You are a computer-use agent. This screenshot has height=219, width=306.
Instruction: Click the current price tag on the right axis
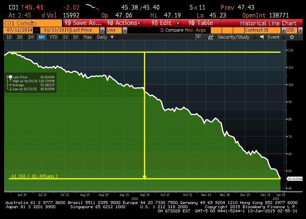click(294, 179)
